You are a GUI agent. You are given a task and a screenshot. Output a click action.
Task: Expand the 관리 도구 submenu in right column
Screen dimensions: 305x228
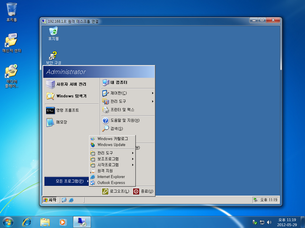point(128,101)
